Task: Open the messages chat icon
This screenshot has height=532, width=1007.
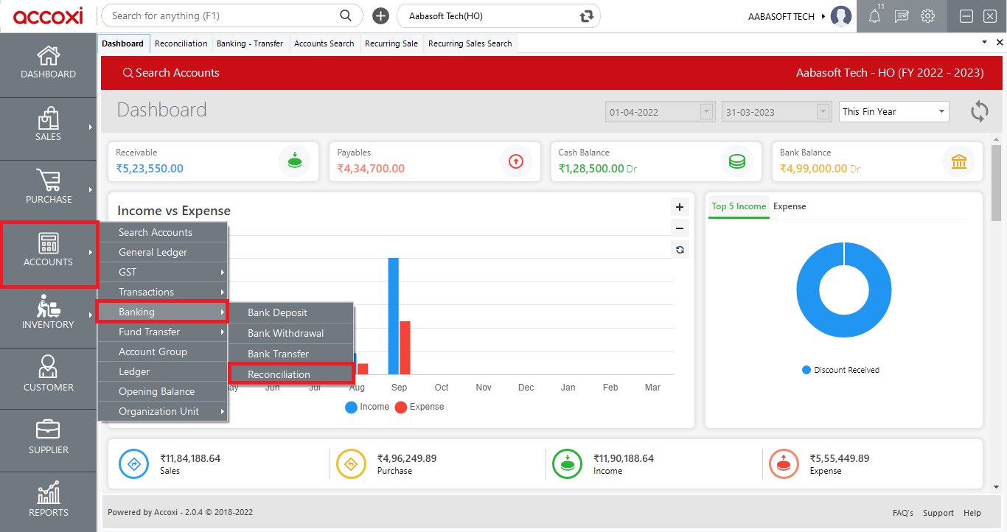Action: [902, 16]
